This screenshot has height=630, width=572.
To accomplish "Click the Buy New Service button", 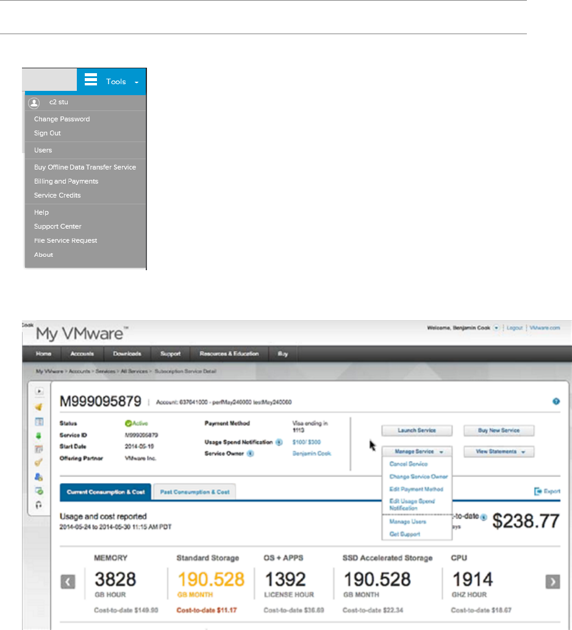I will point(499,431).
